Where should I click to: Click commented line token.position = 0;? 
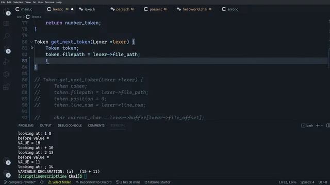click(x=80, y=99)
